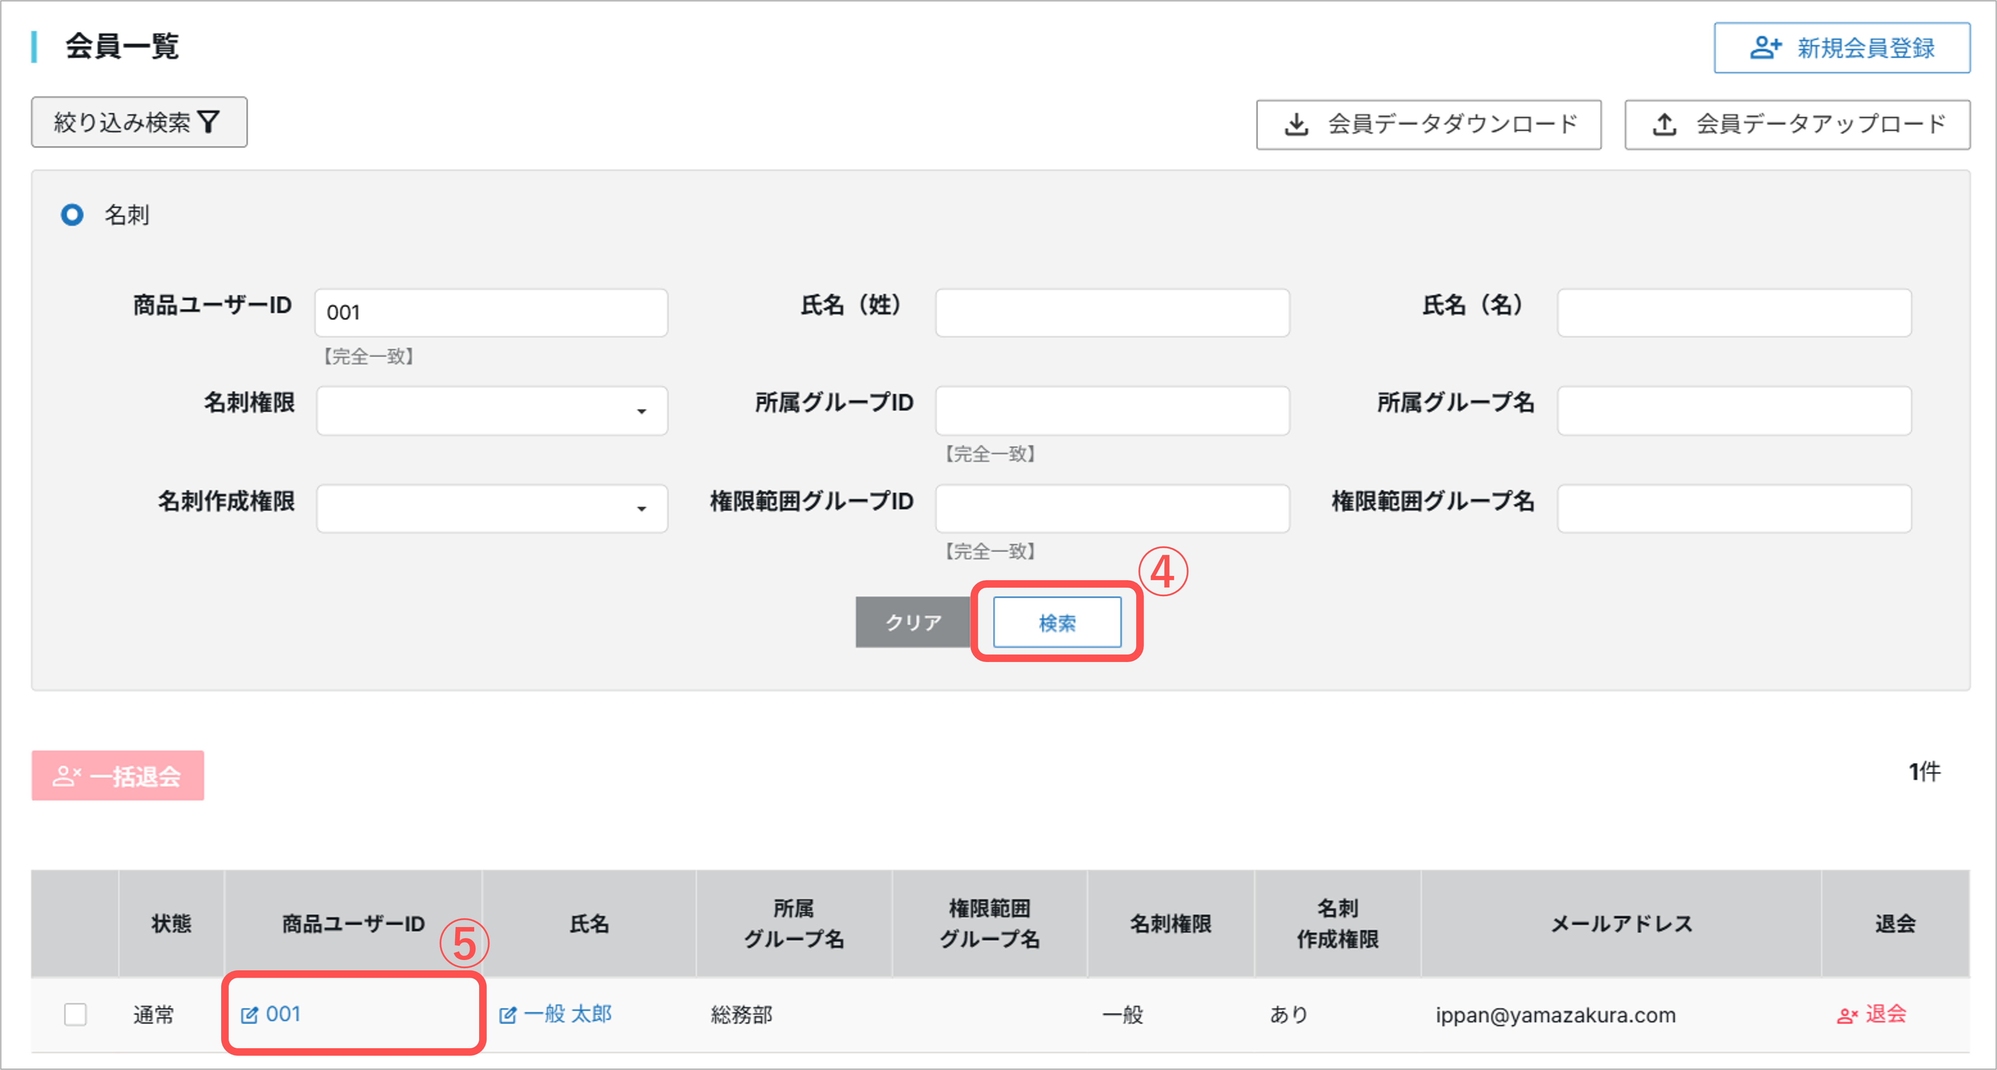Select the 名刺 radio button

(x=72, y=215)
